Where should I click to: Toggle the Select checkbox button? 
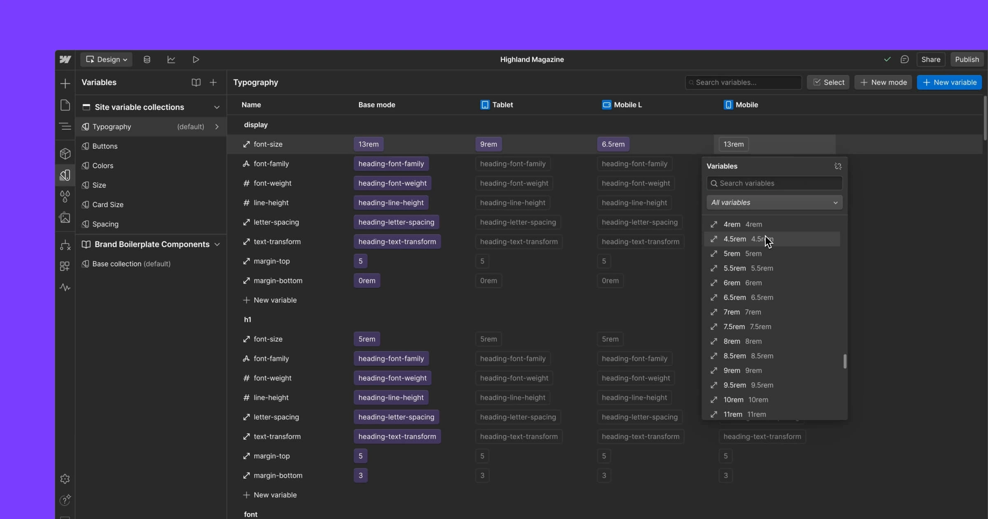828,82
